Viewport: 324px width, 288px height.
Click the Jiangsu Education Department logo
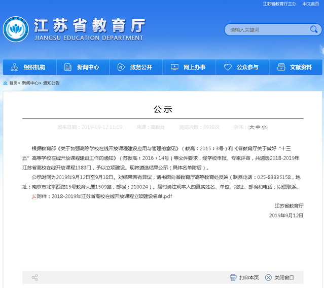(15, 29)
